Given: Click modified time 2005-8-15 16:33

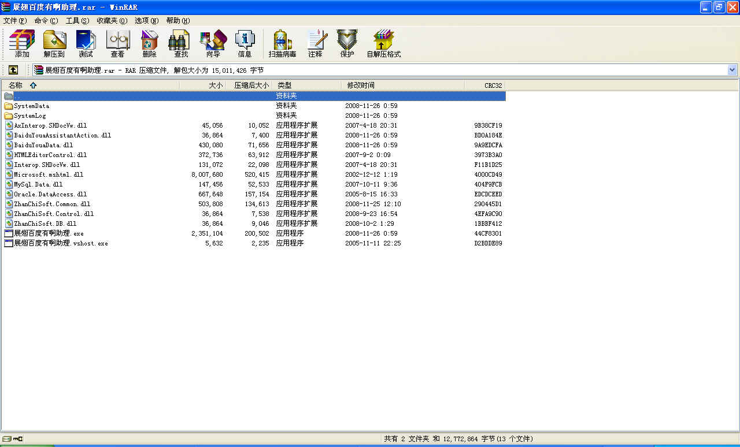Looking at the screenshot, I should pos(371,194).
